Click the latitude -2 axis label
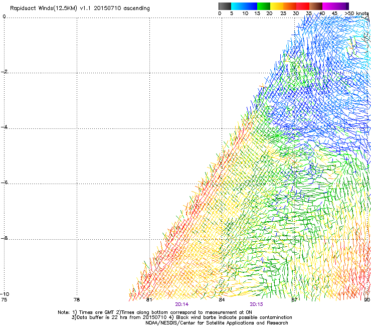371x326 pixels. pos(4,72)
